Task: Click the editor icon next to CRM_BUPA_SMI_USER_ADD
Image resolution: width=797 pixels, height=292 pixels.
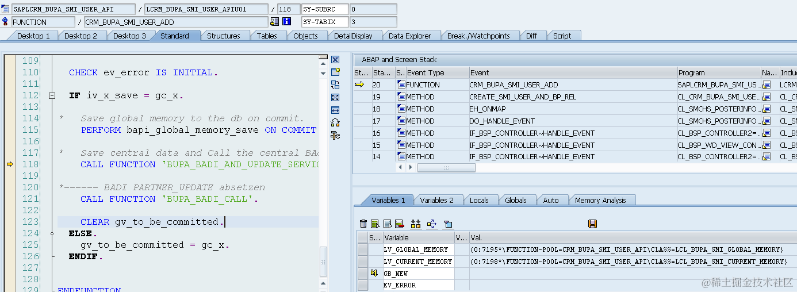Action: click(274, 22)
